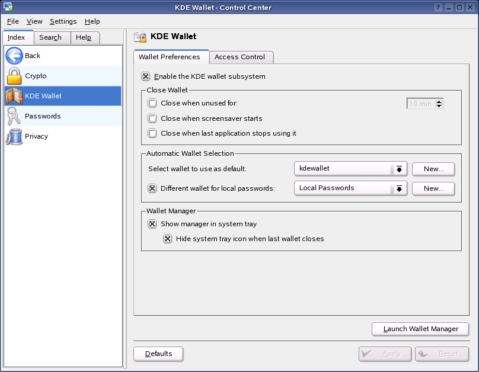Select the Crypto padlock icon
Image resolution: width=479 pixels, height=372 pixels.
[x=14, y=76]
